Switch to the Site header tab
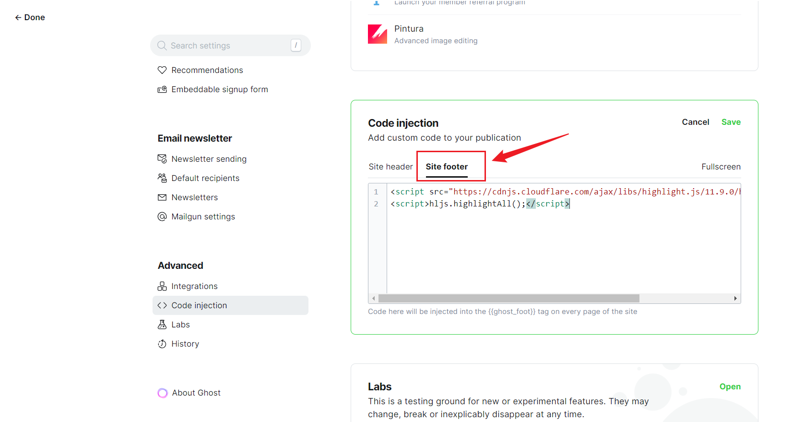This screenshot has width=792, height=422. point(390,167)
